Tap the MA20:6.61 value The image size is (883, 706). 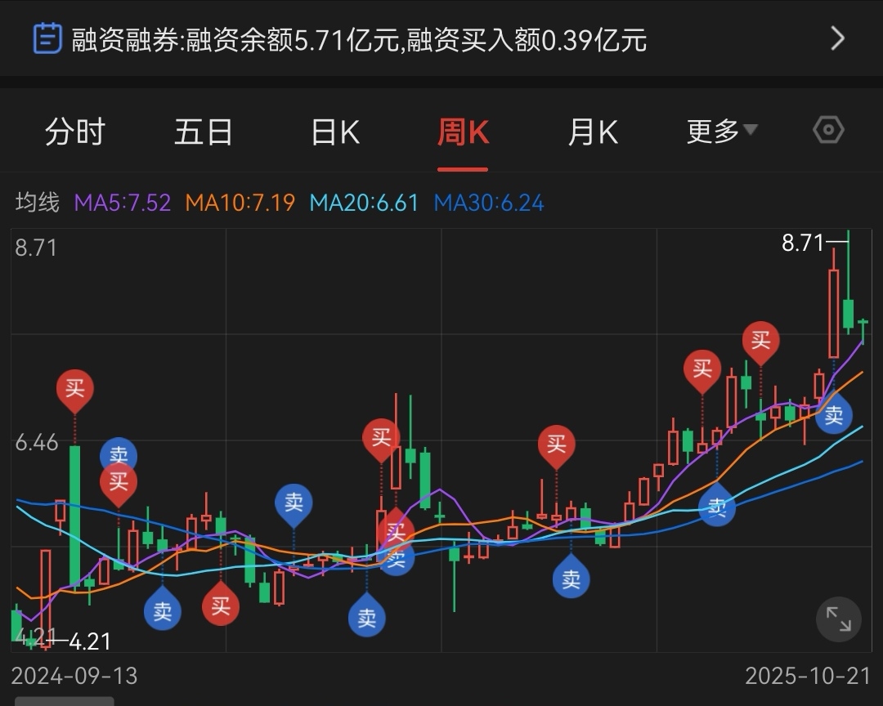pos(364,202)
